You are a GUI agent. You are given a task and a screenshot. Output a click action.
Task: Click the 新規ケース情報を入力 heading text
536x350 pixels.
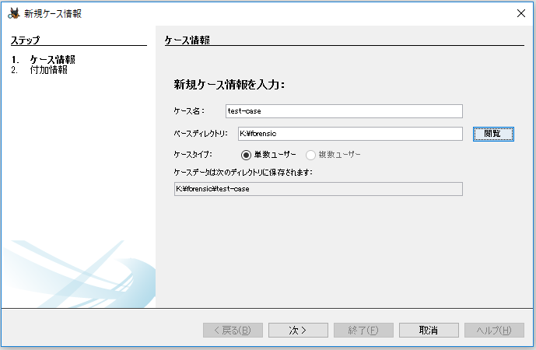click(229, 84)
